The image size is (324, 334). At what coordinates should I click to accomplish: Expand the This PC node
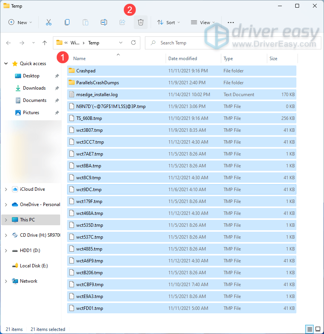click(x=6, y=220)
